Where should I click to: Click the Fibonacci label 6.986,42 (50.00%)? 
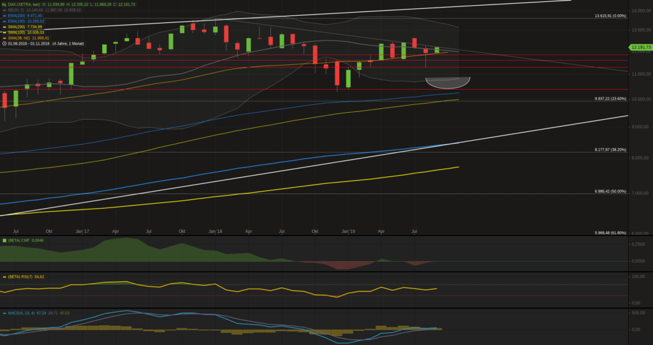(610, 191)
